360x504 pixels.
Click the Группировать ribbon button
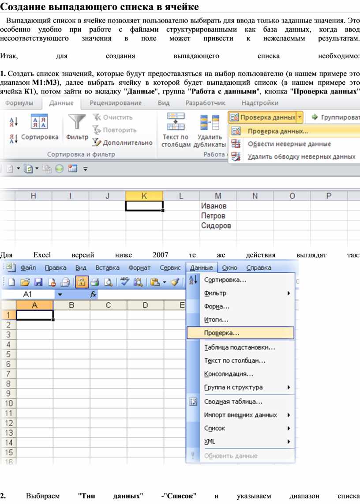[x=335, y=117]
